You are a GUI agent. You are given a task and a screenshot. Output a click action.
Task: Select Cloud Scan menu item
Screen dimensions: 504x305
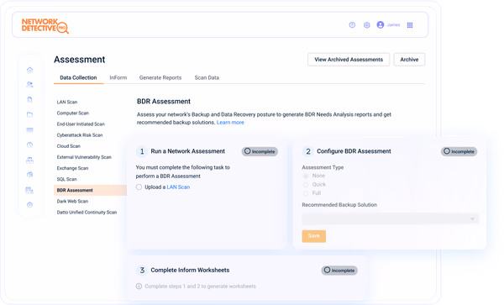(x=69, y=146)
